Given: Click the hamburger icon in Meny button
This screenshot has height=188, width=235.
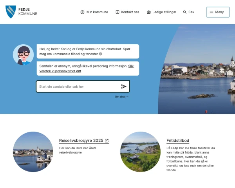Looking at the screenshot, I should tap(211, 12).
